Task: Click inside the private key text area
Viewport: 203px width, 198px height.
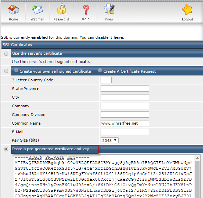Action: (x=104, y=176)
